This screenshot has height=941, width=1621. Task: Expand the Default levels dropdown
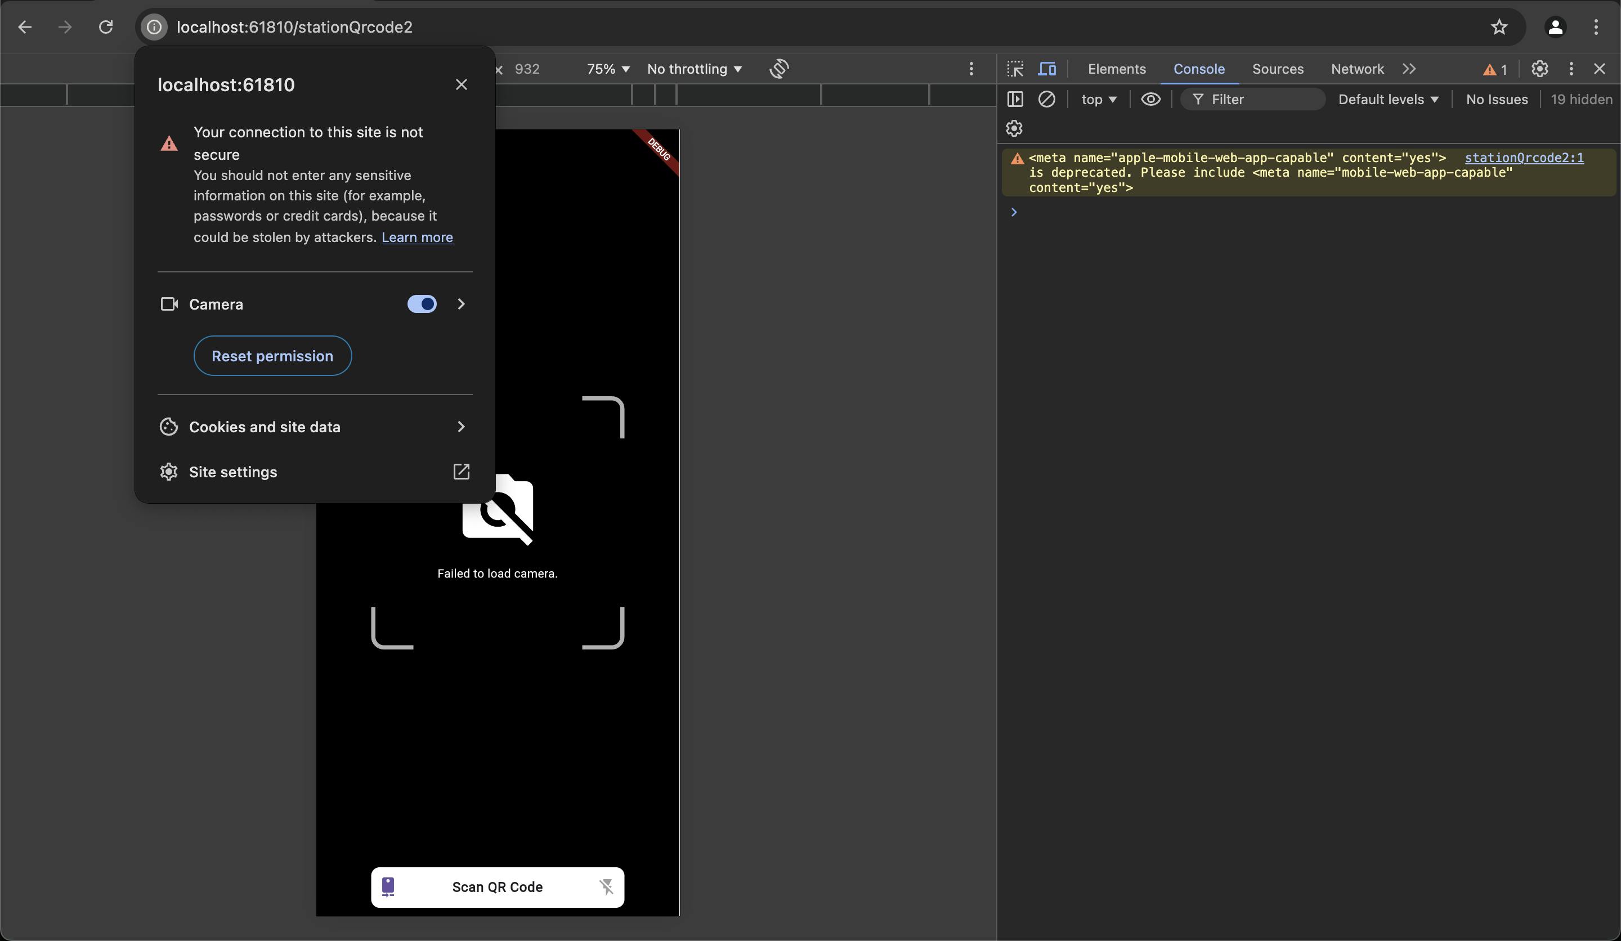[1388, 99]
